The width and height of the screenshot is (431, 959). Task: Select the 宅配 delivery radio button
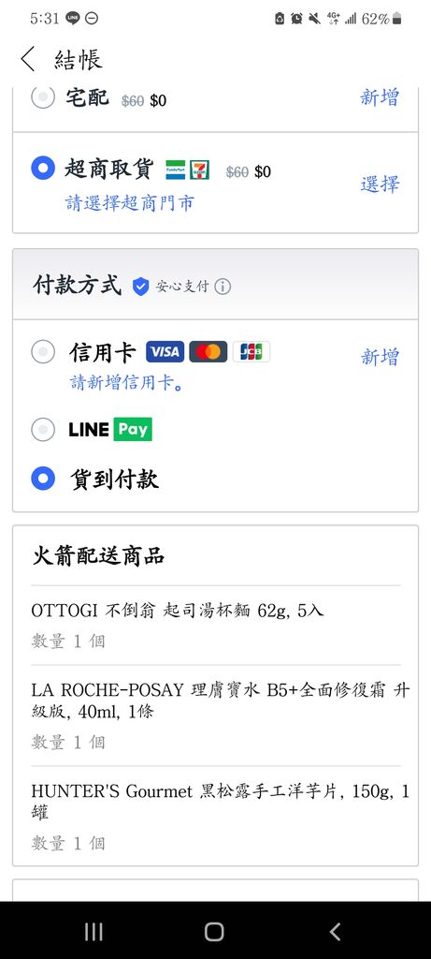[x=43, y=97]
